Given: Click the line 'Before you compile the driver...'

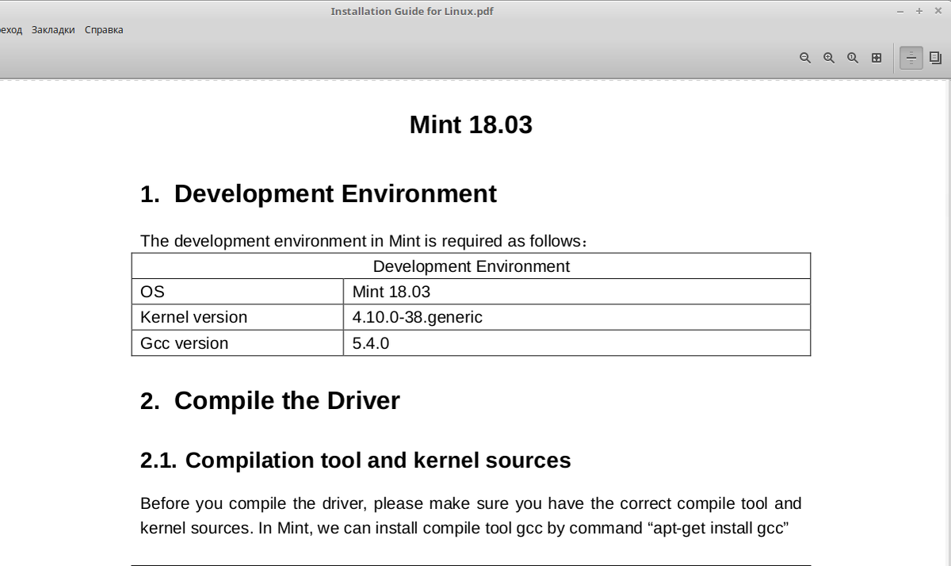Looking at the screenshot, I should (471, 503).
